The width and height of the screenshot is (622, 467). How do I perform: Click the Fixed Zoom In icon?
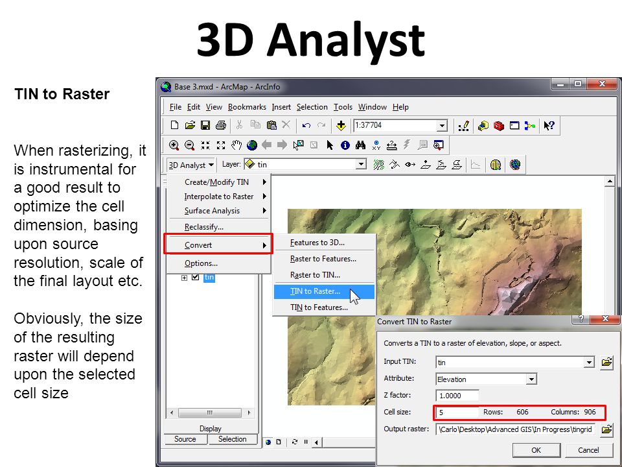click(205, 145)
